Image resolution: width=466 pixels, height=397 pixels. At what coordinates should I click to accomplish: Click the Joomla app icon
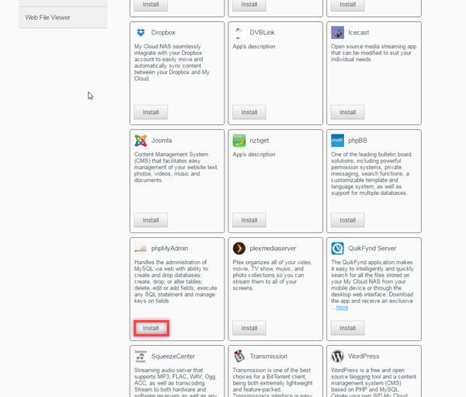coord(141,141)
